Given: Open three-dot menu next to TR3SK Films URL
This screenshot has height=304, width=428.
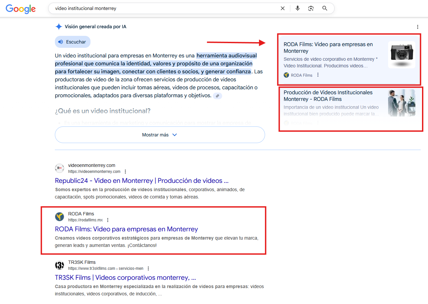Looking at the screenshot, I should [x=148, y=268].
